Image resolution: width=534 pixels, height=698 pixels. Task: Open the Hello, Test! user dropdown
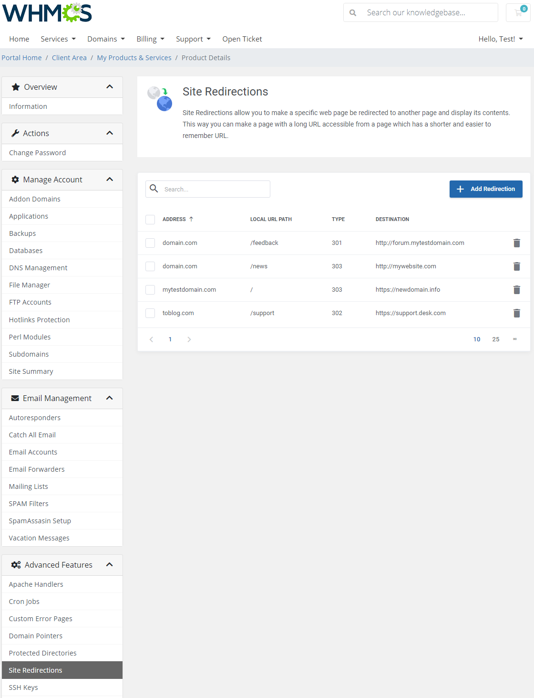pos(501,39)
